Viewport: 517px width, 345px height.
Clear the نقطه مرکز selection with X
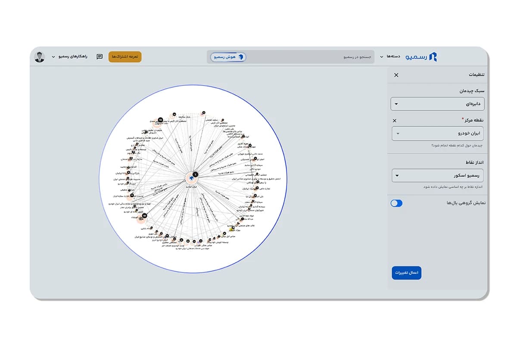(395, 121)
